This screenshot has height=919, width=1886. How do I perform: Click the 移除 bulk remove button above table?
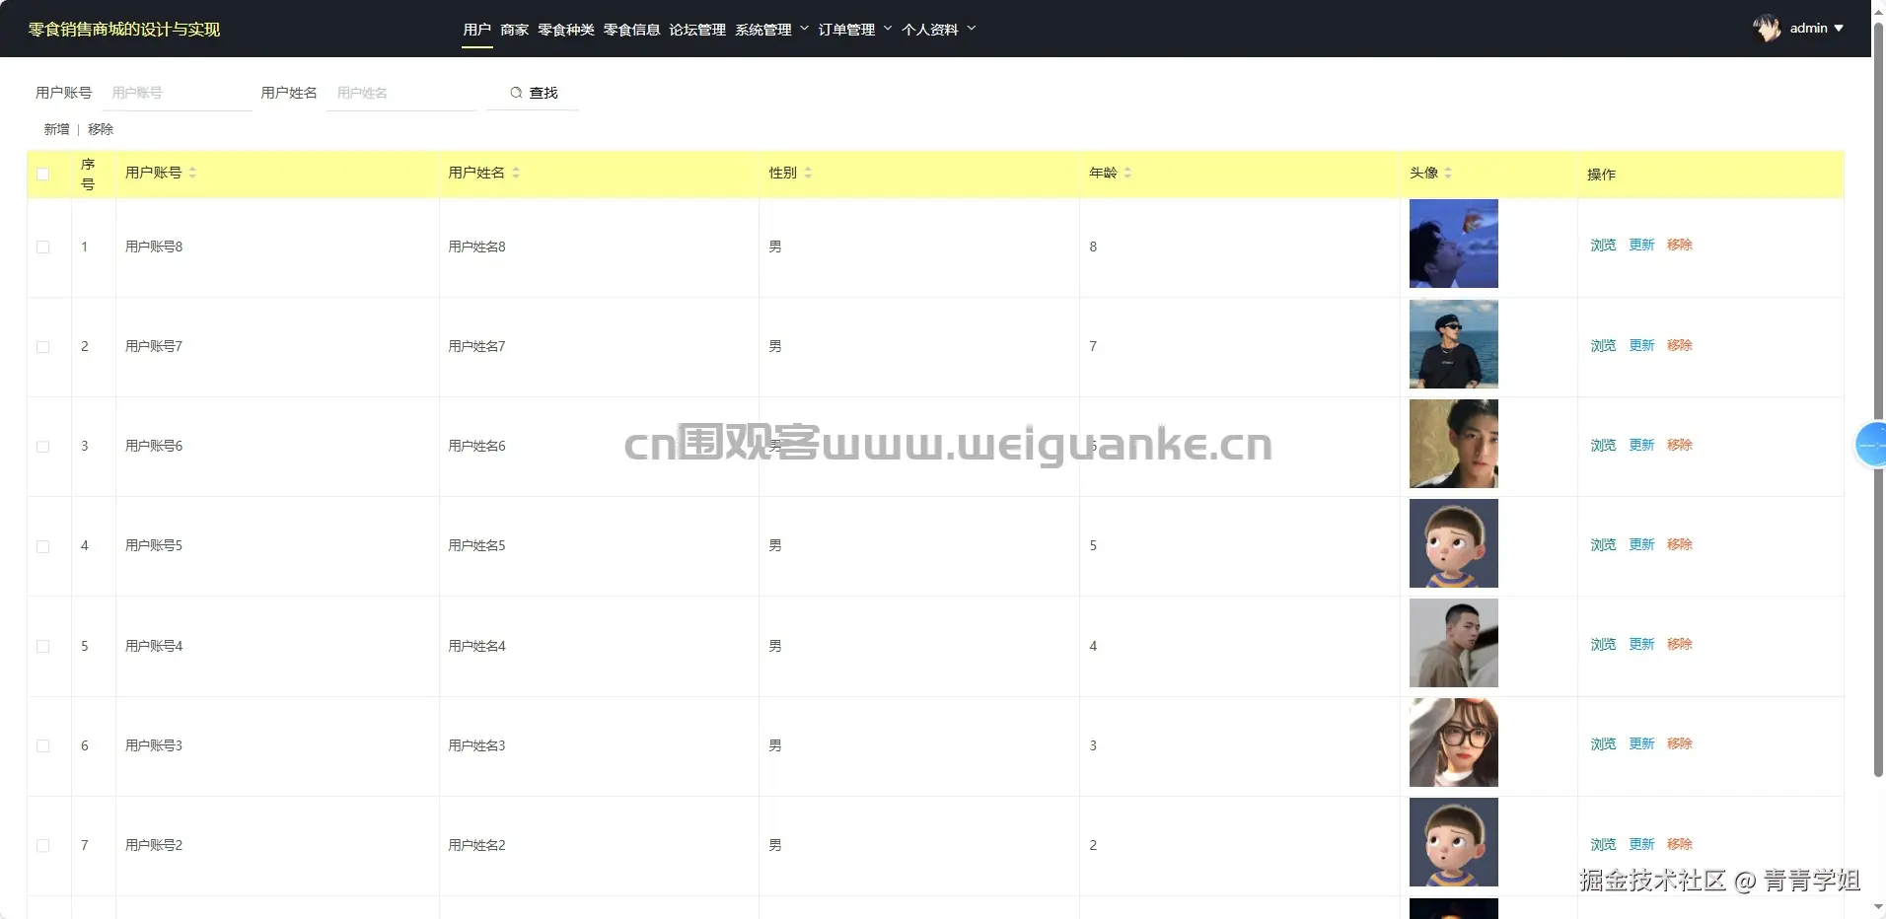(x=101, y=129)
